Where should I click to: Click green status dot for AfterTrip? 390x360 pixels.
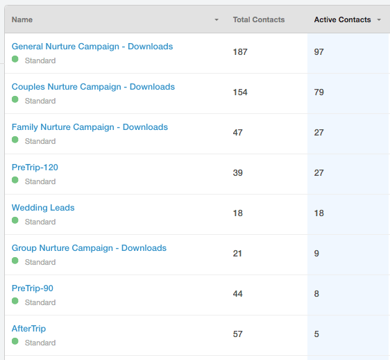pyautogui.click(x=15, y=341)
